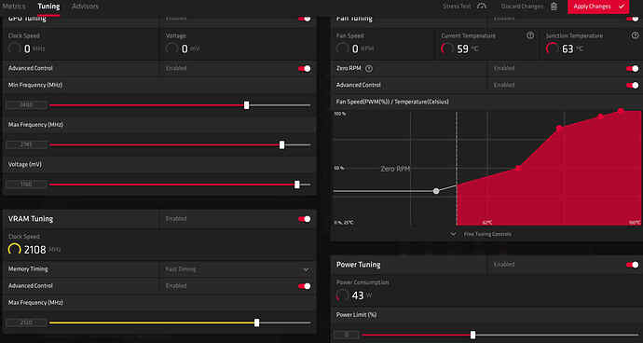643x343 pixels.
Task: Click the Stress Test gauge icon
Action: coord(482,7)
